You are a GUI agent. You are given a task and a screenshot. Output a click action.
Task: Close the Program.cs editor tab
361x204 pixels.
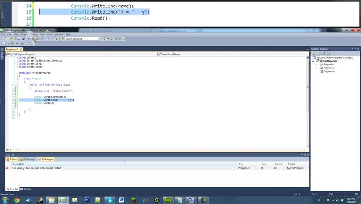(x=21, y=49)
